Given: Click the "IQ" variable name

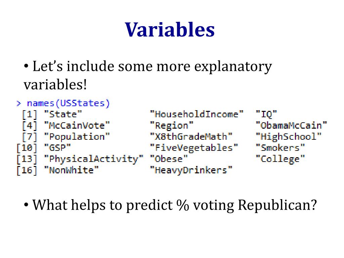Looking at the screenshot, I should click(x=266, y=114).
